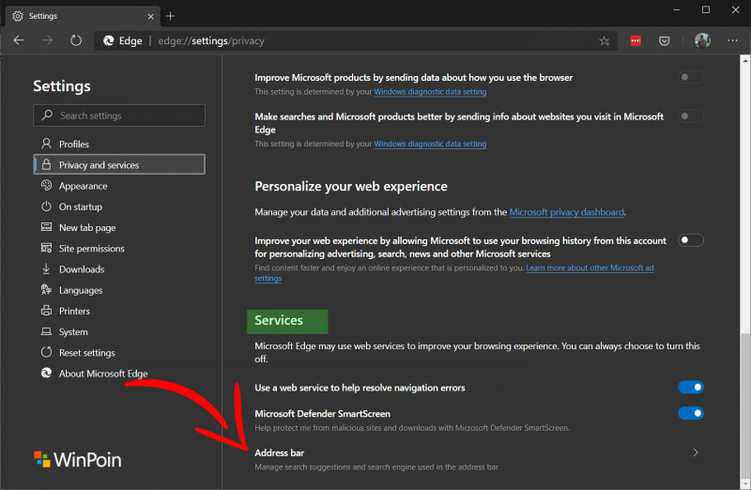Image resolution: width=751 pixels, height=490 pixels.
Task: Click the Settings gear tab icon
Action: tap(18, 16)
